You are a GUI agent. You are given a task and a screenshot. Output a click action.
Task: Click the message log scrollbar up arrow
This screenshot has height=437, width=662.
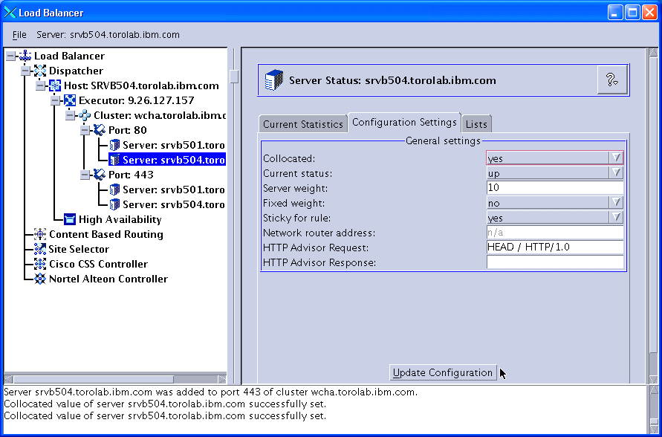pos(652,389)
